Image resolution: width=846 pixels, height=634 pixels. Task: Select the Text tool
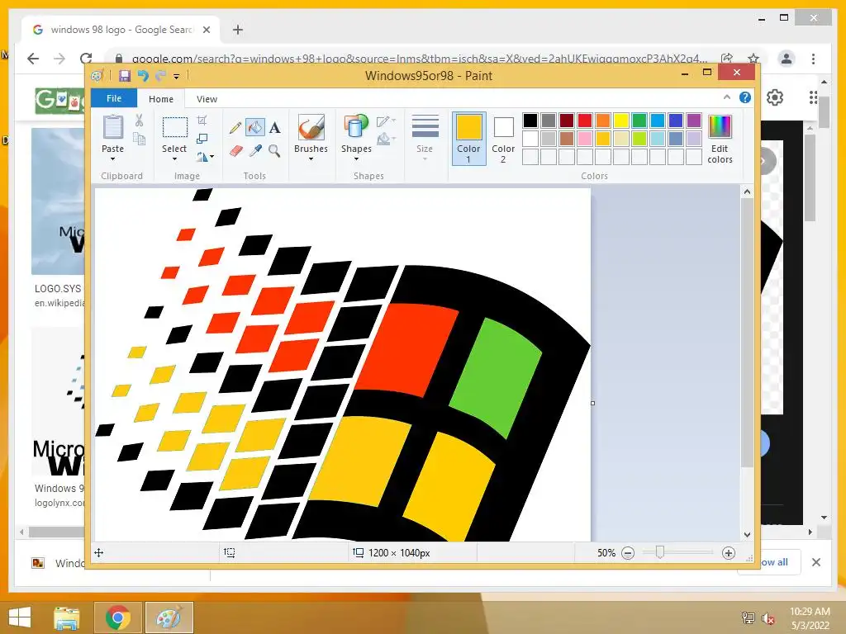[x=274, y=128]
